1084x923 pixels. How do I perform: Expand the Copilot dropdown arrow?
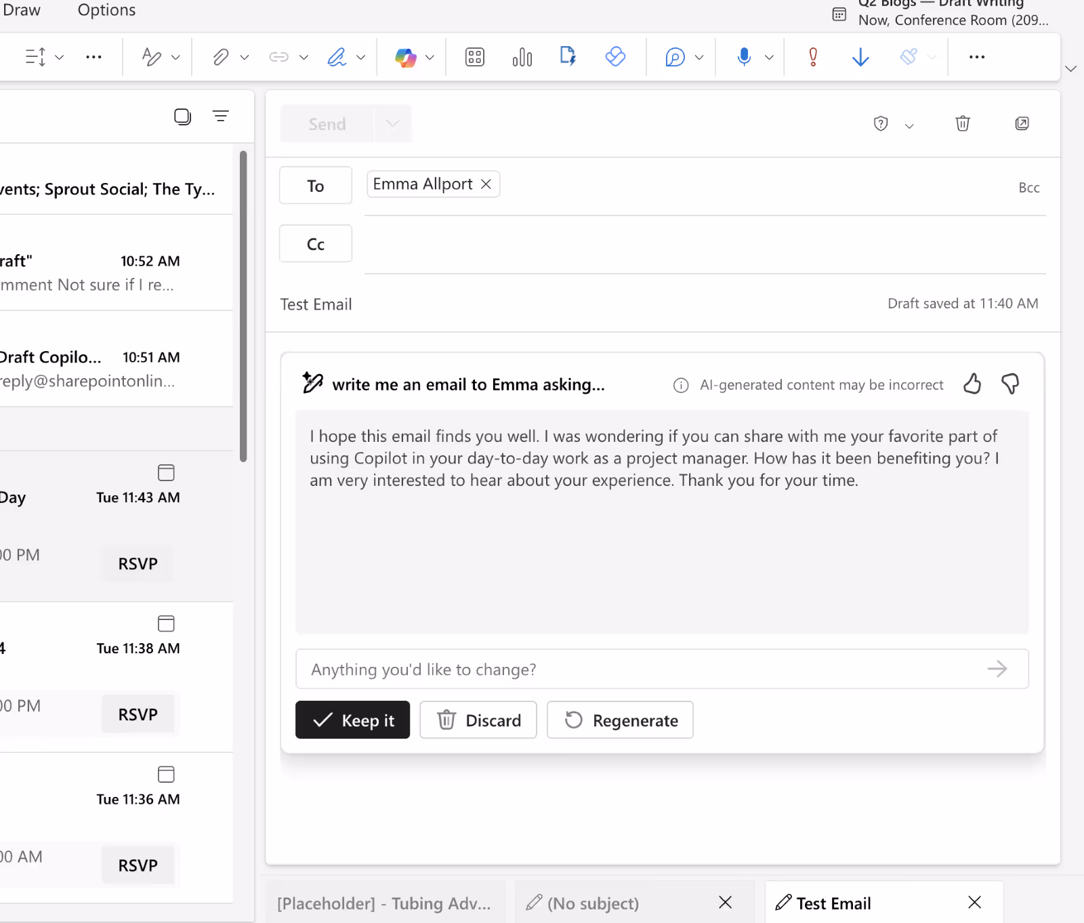[x=430, y=57]
